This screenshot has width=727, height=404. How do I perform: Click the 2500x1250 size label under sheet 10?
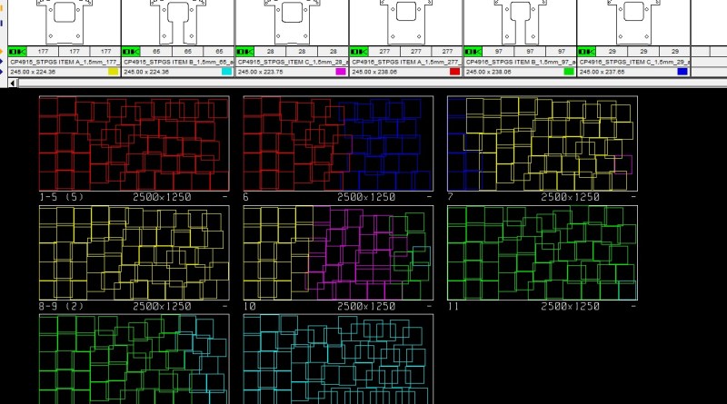pyautogui.click(x=366, y=306)
